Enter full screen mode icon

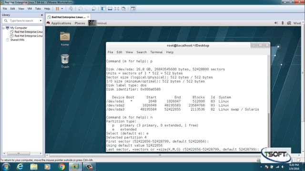click(x=116, y=9)
